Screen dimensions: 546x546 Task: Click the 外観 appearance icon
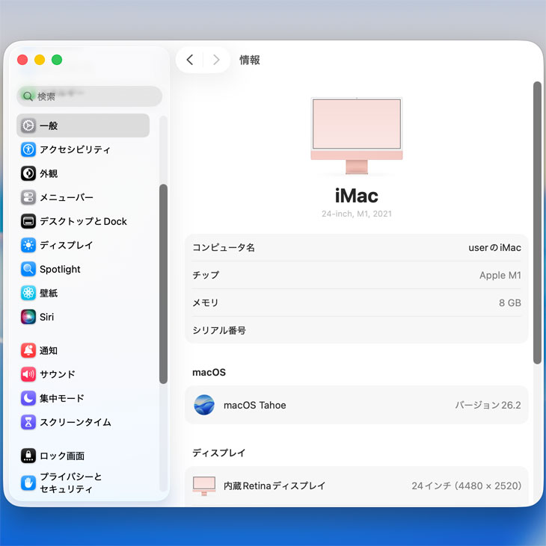click(28, 173)
